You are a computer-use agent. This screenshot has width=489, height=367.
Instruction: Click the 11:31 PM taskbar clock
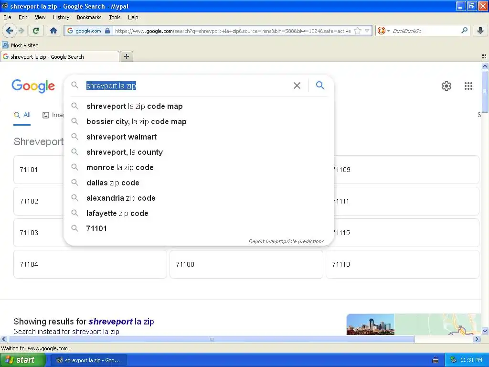coord(471,360)
